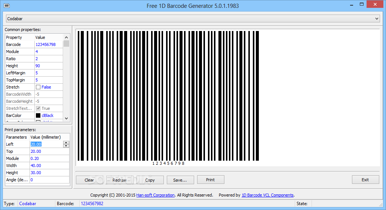The height and width of the screenshot is (210, 386).
Task: Copy the barcode with Copy button
Action: pos(150,180)
